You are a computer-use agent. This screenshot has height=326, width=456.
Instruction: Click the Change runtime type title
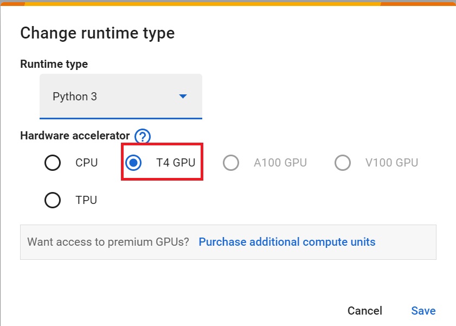[x=97, y=33]
